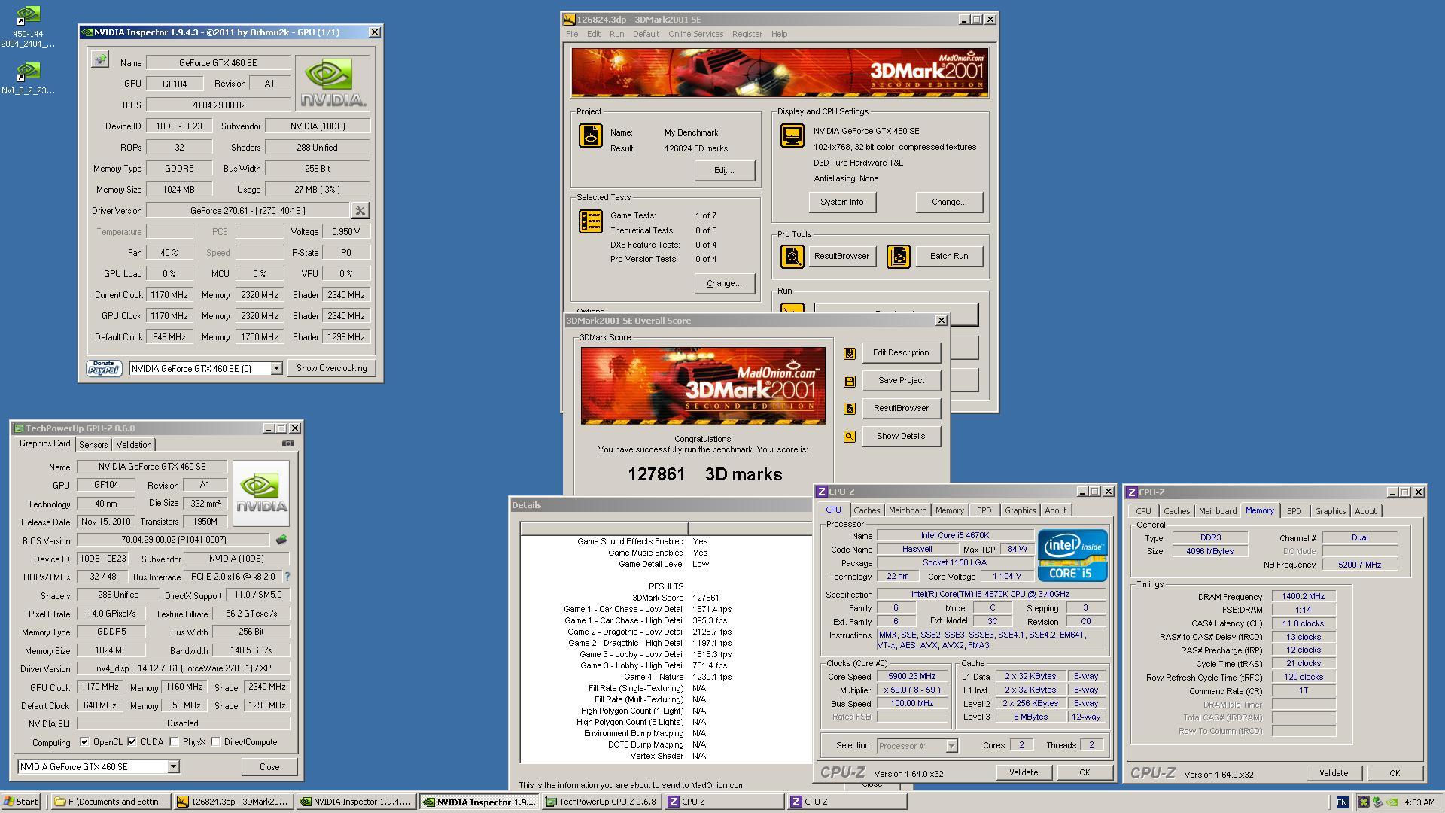
Task: Open the GPU selector dropdown in NVIDIA Inspector
Action: point(276,368)
